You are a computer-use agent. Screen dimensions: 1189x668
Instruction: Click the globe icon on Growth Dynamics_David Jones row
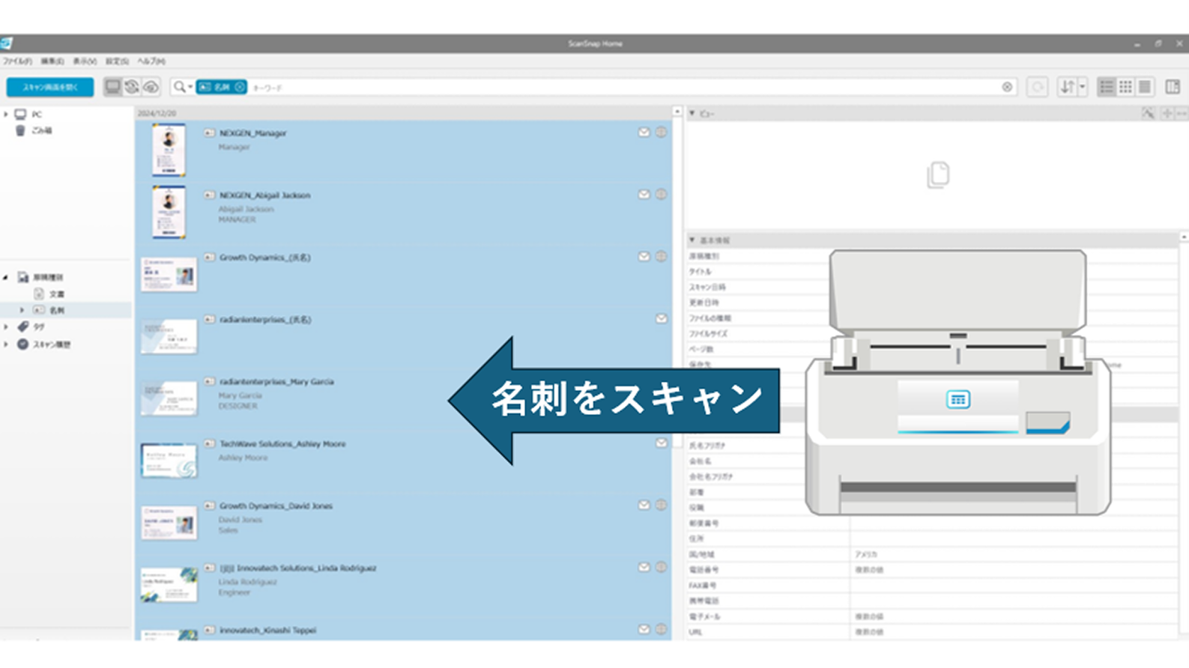[661, 505]
